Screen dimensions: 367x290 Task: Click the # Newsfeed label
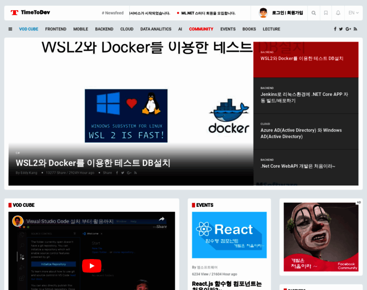point(113,13)
